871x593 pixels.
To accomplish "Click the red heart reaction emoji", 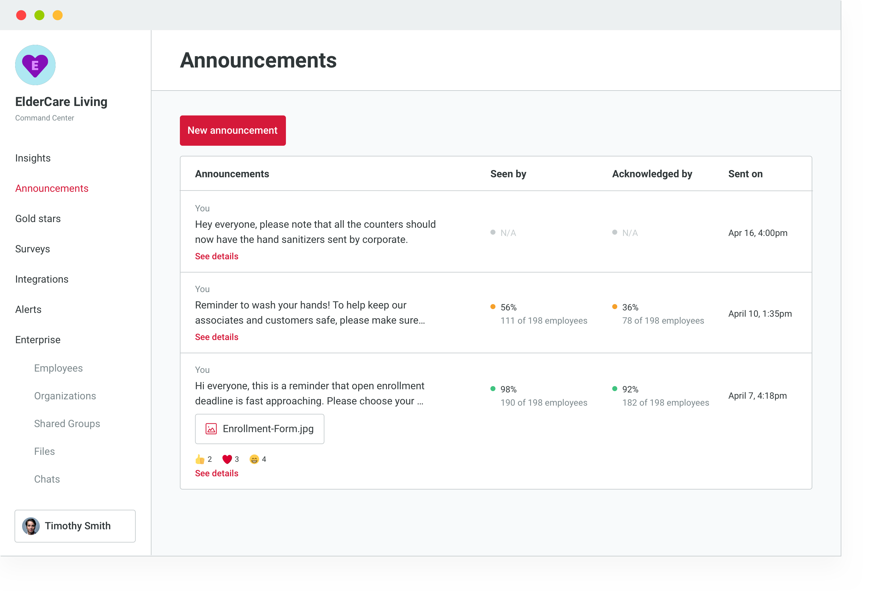I will click(227, 459).
